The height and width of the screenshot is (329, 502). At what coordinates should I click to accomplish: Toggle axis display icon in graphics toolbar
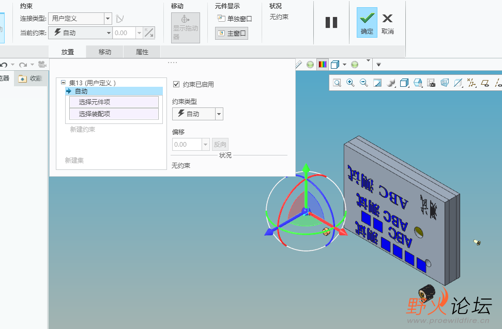point(498,83)
